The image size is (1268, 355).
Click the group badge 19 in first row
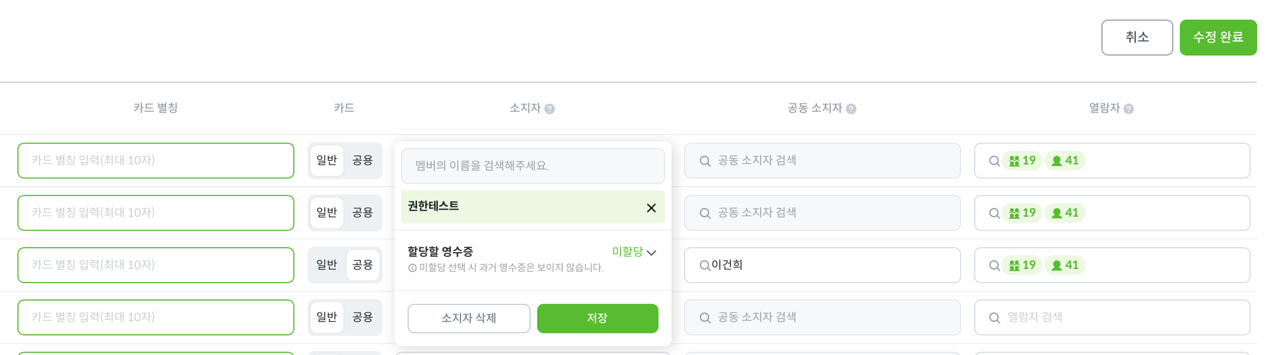1022,161
